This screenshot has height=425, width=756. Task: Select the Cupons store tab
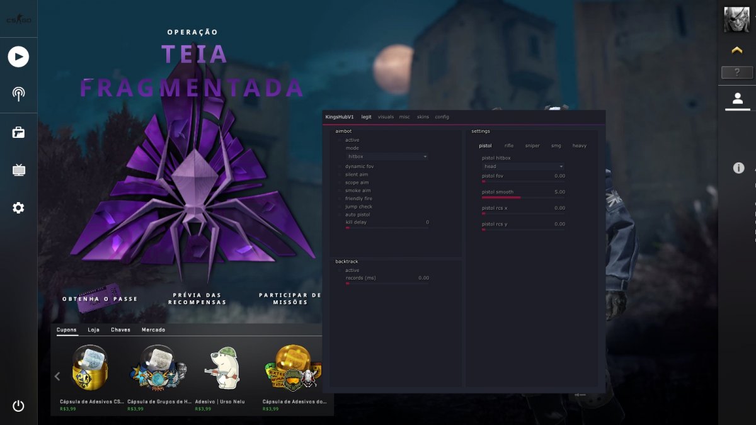(x=67, y=330)
